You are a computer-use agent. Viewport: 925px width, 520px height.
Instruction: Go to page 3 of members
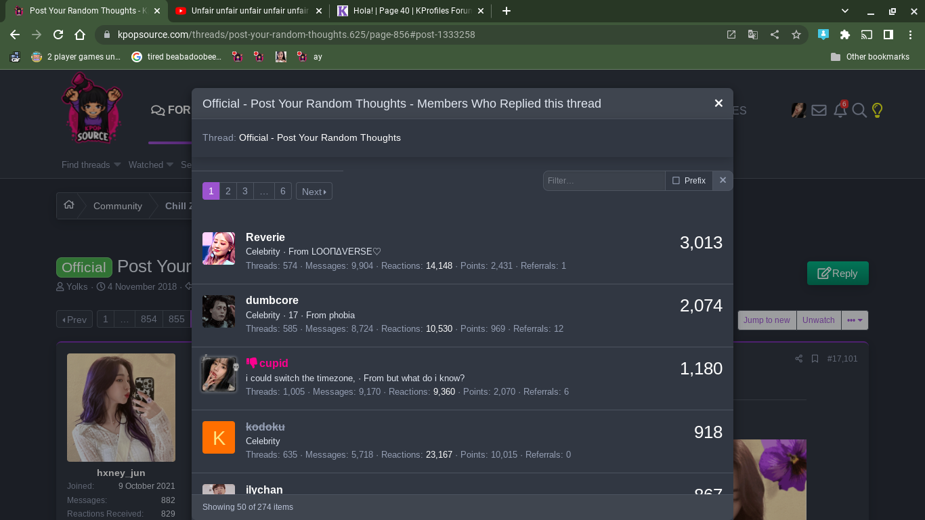click(245, 192)
